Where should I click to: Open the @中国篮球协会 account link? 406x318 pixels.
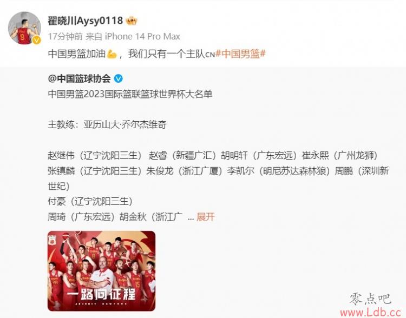[x=79, y=78]
